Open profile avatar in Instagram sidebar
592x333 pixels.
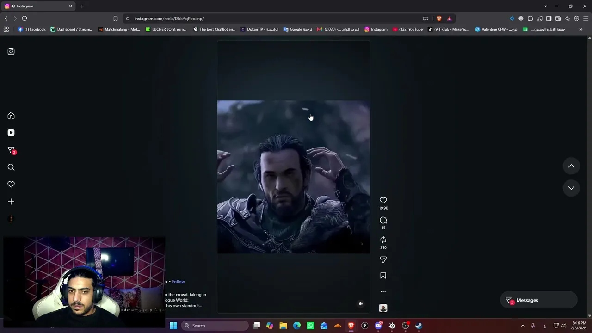click(11, 219)
